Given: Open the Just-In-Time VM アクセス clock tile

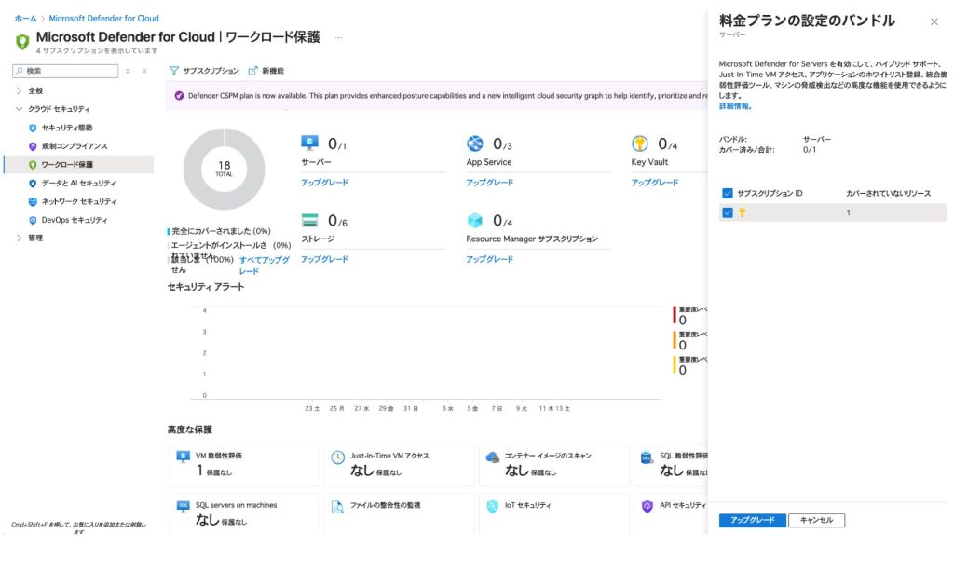Looking at the screenshot, I should tap(337, 458).
